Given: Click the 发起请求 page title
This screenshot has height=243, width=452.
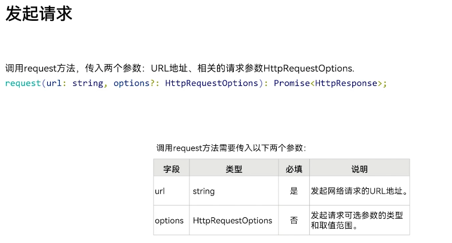Looking at the screenshot, I should (39, 14).
